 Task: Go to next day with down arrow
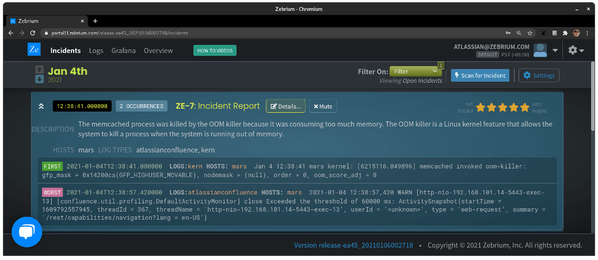(39, 79)
